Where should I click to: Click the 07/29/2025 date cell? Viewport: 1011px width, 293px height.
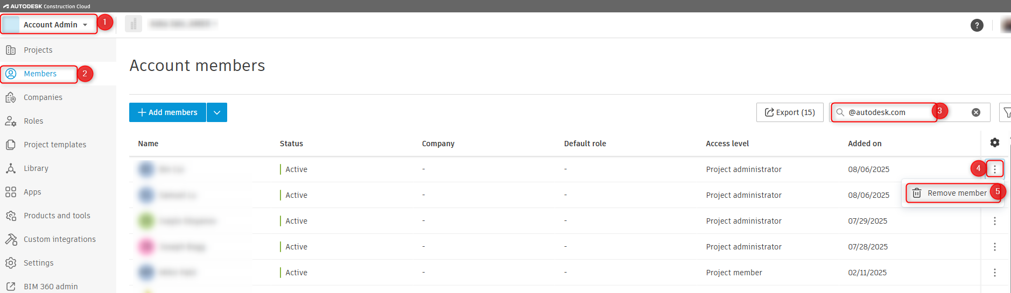click(867, 221)
